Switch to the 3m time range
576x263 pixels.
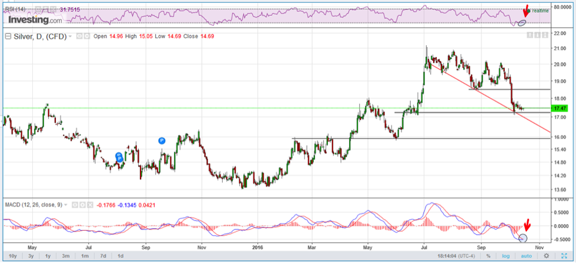tap(66, 256)
